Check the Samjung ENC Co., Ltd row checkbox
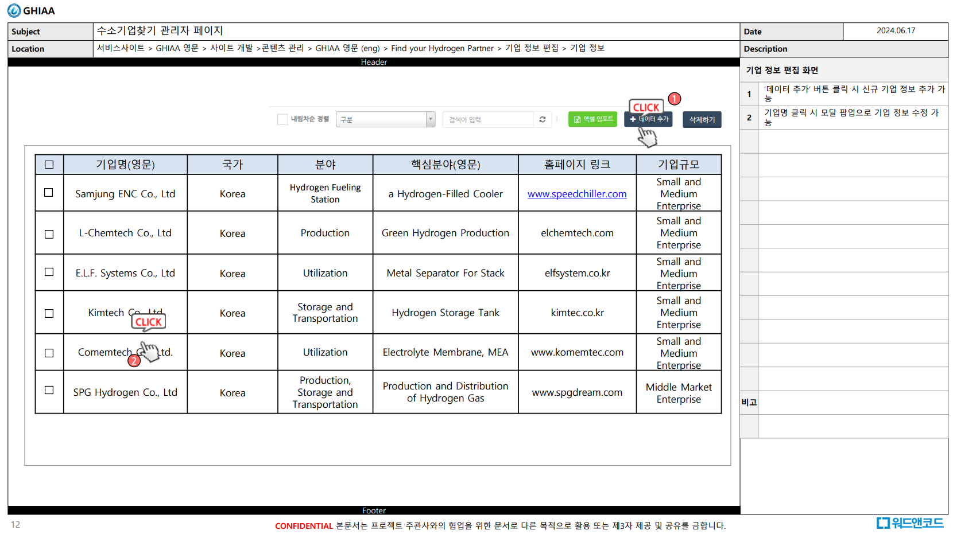The image size is (953, 534). (49, 193)
